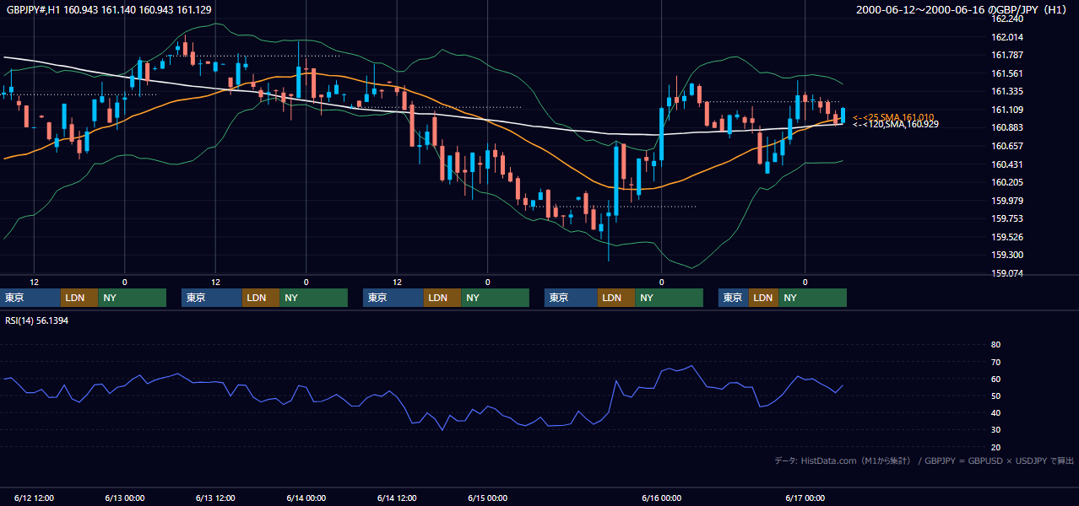Click the 6/12 12:00 time label
This screenshot has height=506, width=1079.
click(34, 498)
